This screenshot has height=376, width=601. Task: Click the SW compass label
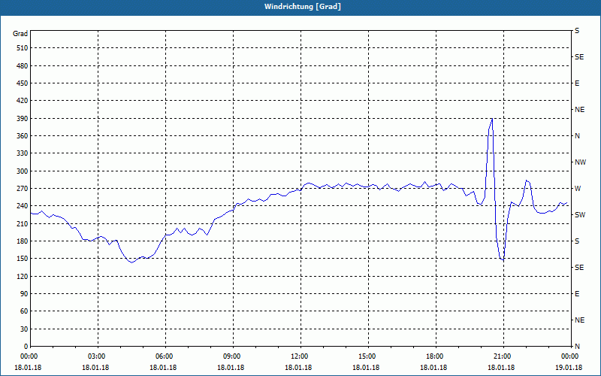pyautogui.click(x=580, y=215)
